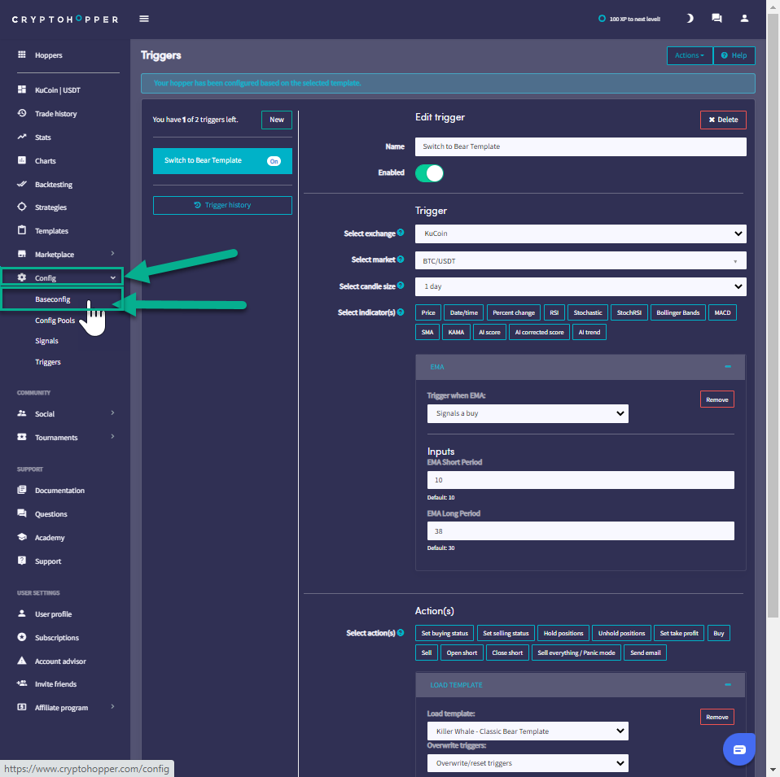780x777 pixels.
Task: Click the help icon next to Select exchange
Action: 401,234
